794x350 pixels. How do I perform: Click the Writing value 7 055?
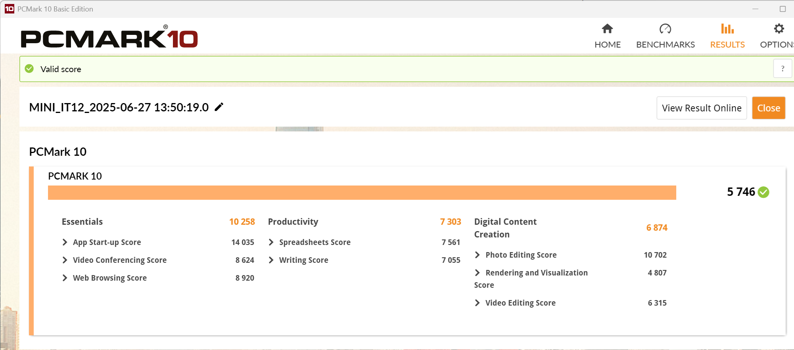(451, 260)
